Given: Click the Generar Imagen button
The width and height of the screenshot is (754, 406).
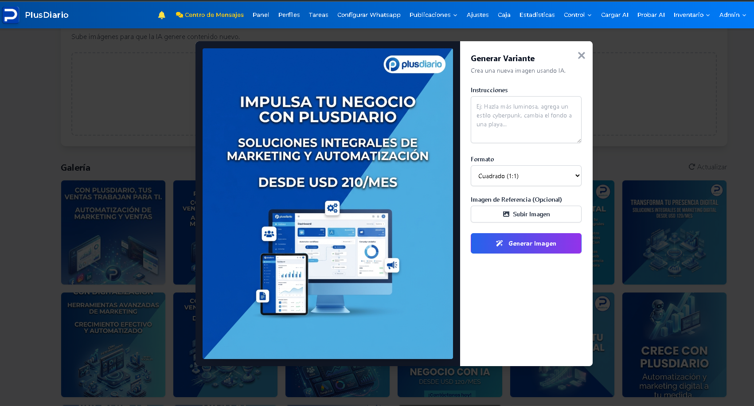Looking at the screenshot, I should (x=526, y=243).
